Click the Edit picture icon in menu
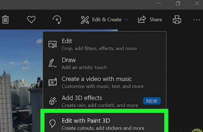The height and width of the screenshot is (132, 203). [52, 44]
